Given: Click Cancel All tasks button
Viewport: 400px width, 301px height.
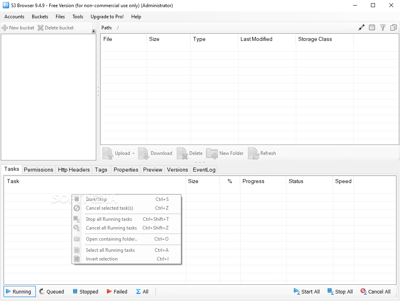Looking at the screenshot, I should click(x=375, y=291).
